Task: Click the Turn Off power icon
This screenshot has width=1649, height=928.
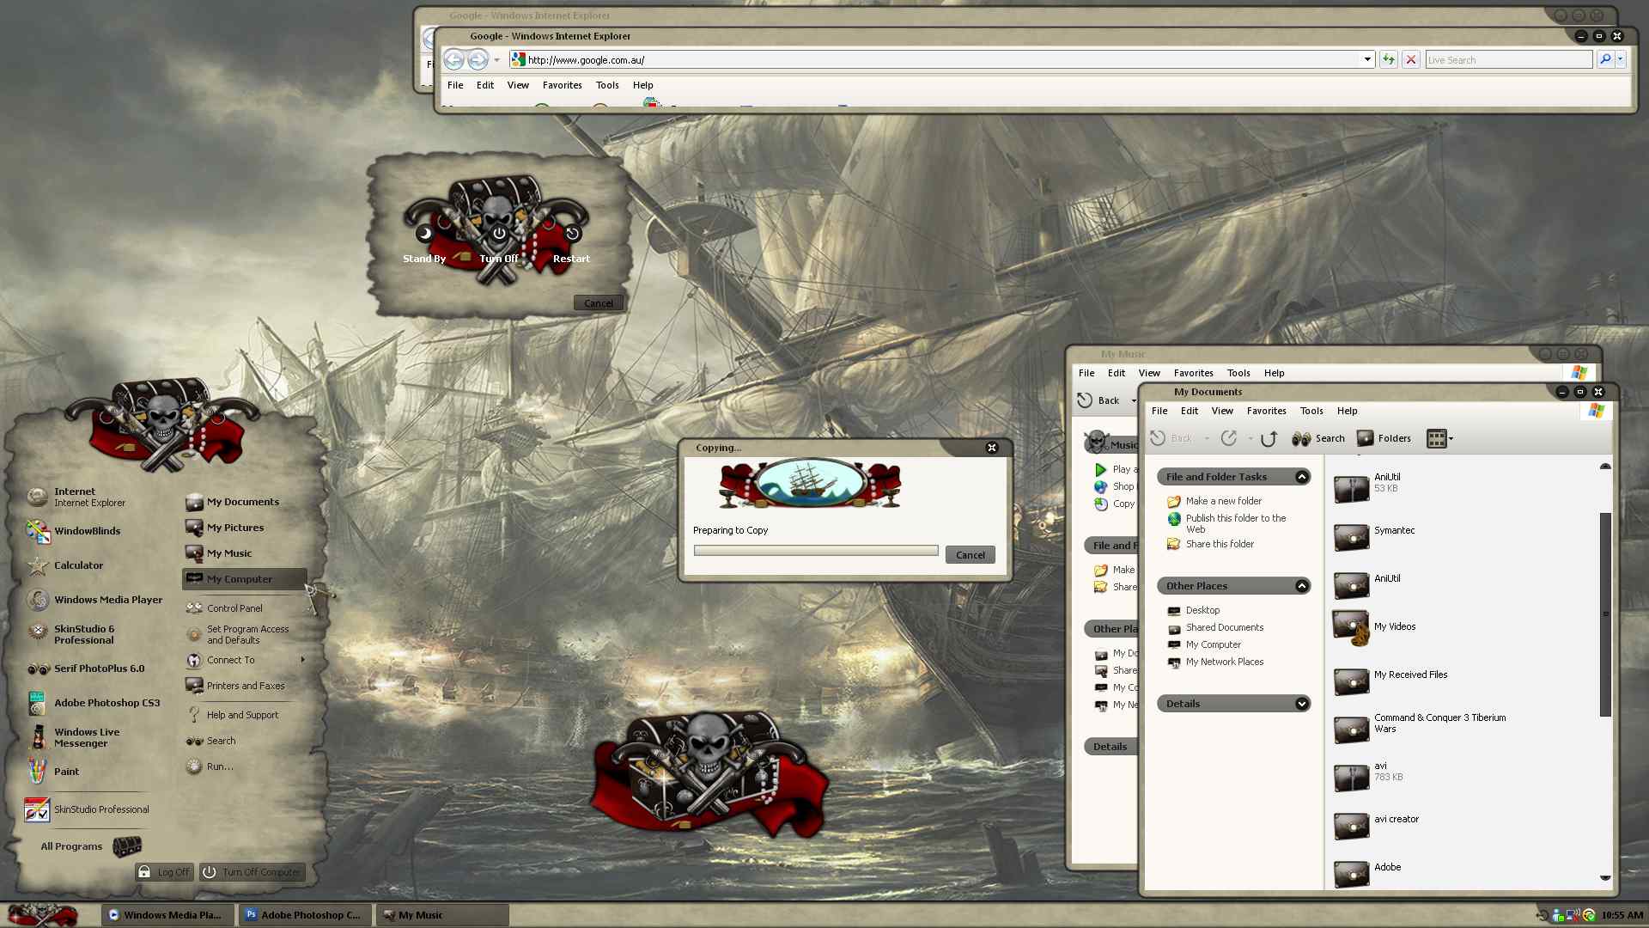Action: [x=499, y=234]
